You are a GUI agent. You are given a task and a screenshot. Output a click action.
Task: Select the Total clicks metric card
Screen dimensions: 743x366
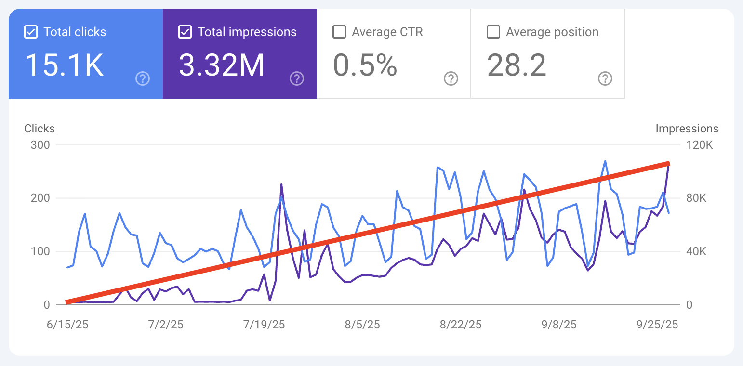pyautogui.click(x=85, y=53)
